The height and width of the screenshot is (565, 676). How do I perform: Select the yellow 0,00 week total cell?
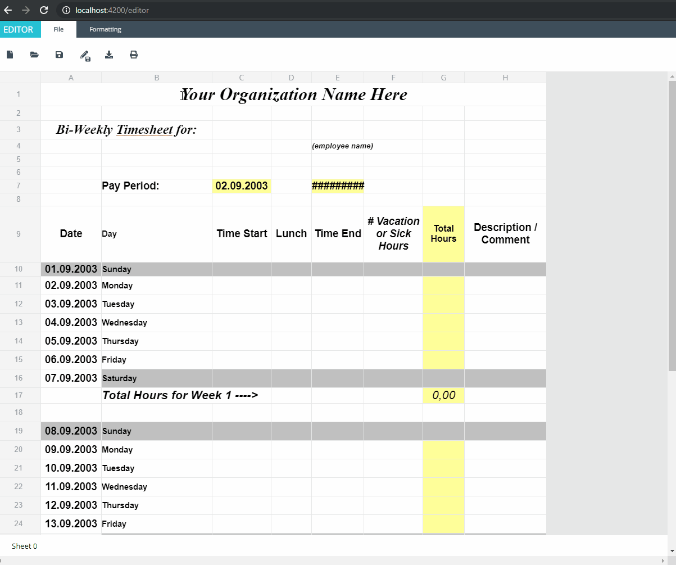click(444, 396)
